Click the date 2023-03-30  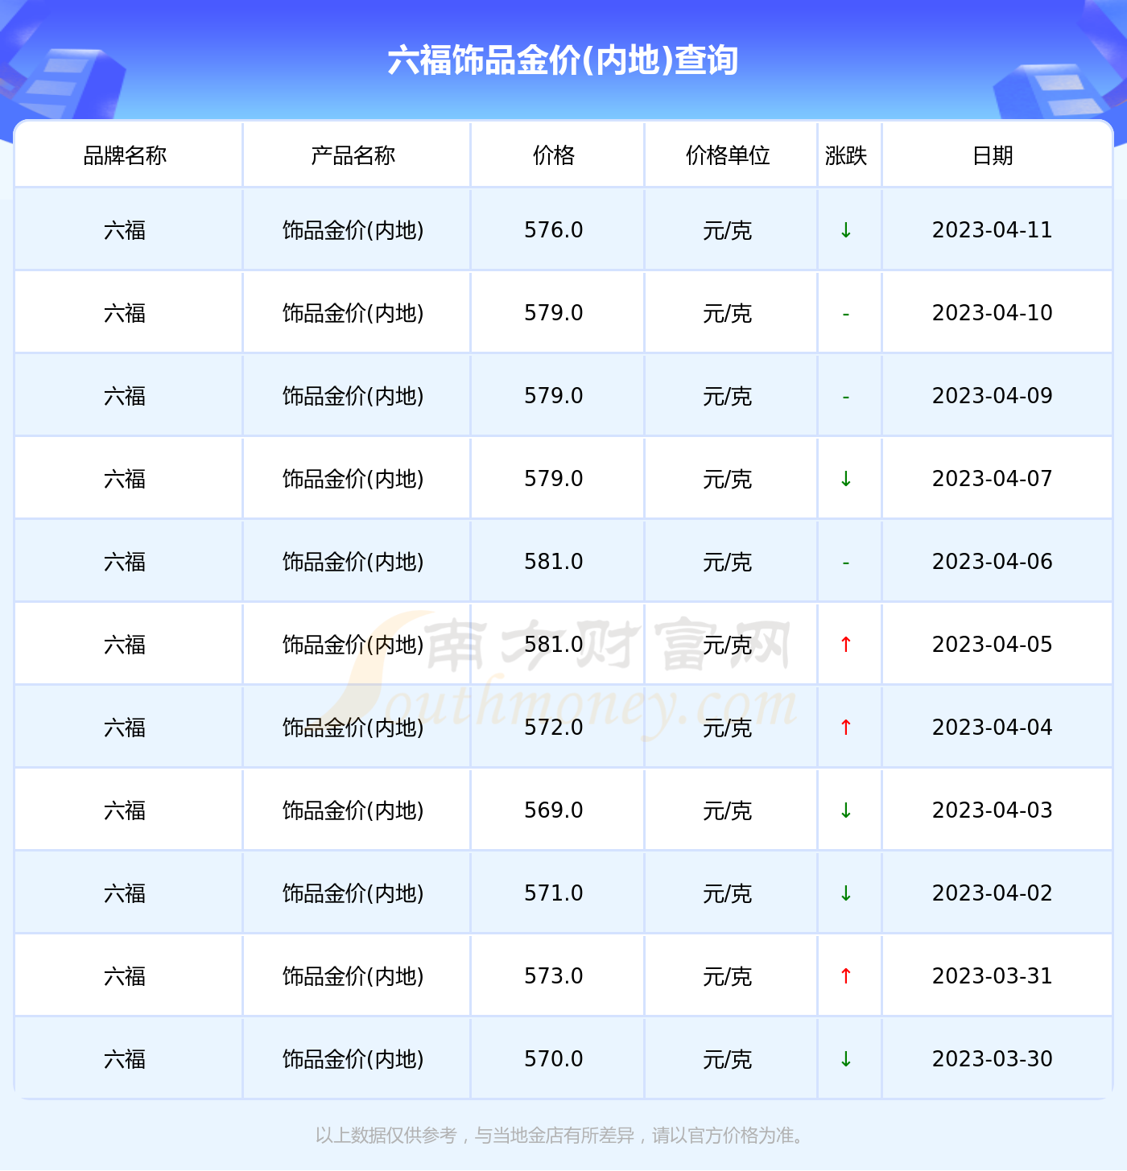993,1059
